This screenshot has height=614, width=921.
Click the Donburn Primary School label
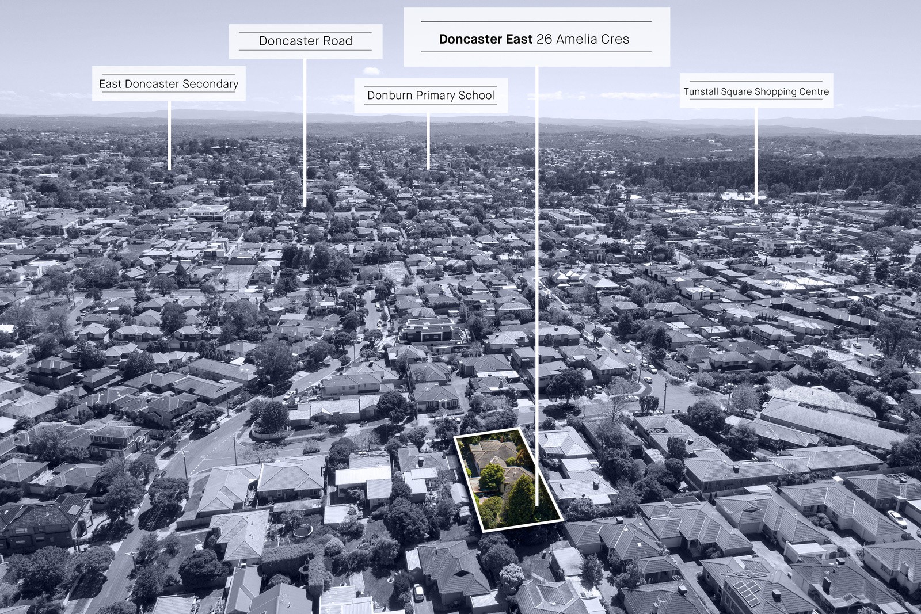pos(431,96)
